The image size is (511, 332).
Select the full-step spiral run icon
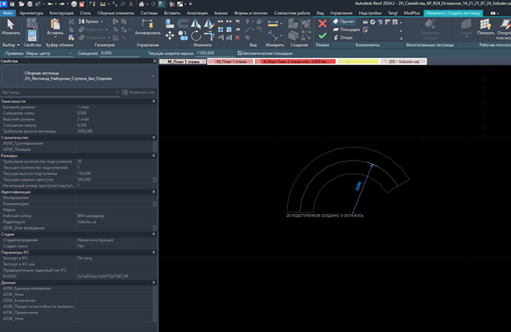[372, 22]
